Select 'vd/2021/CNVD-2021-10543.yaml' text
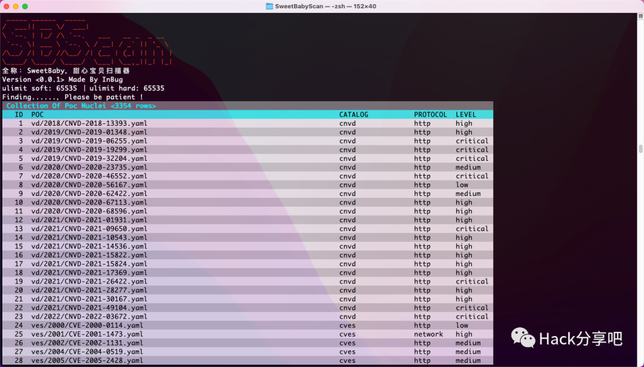This screenshot has width=644, height=367. (x=89, y=238)
